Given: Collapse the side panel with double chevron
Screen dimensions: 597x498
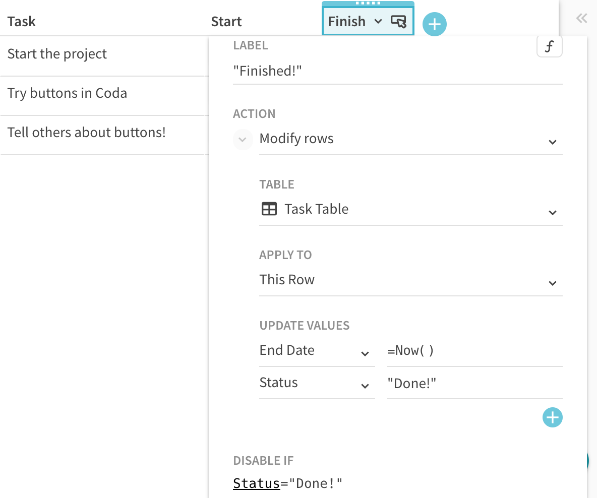Looking at the screenshot, I should click(x=581, y=19).
